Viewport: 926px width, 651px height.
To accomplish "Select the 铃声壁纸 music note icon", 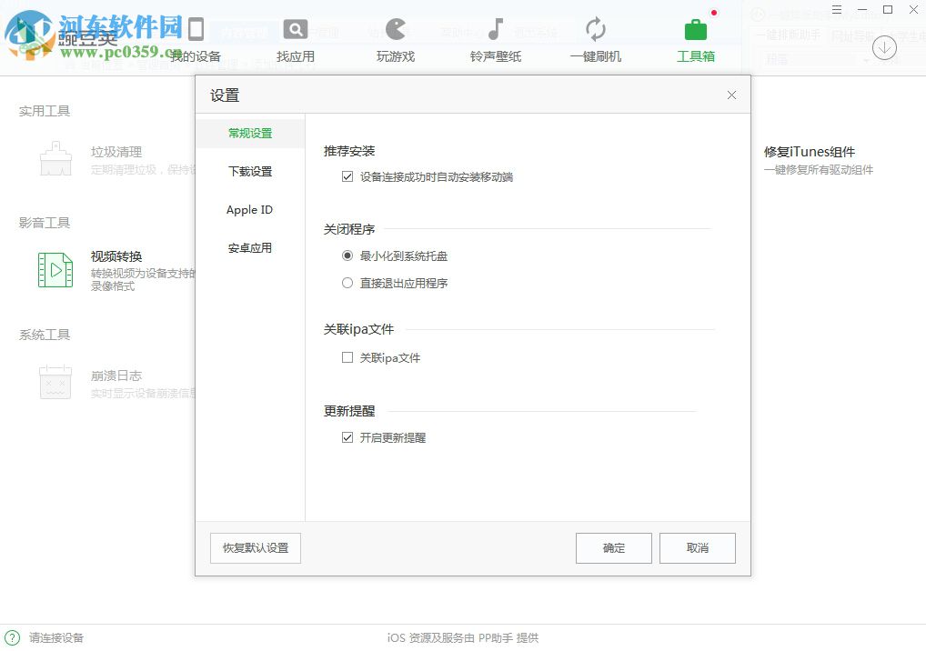I will [494, 29].
